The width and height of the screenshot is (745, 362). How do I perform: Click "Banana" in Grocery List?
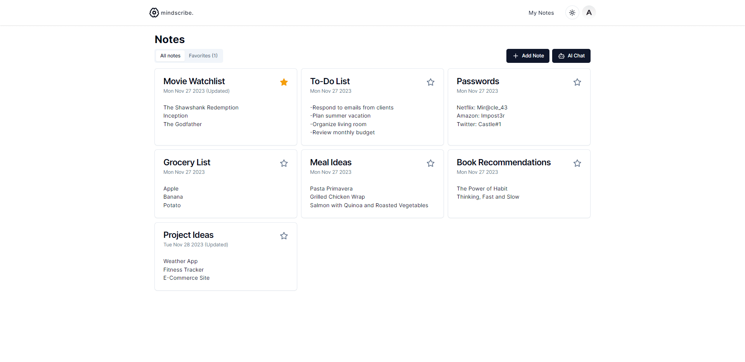coord(173,197)
